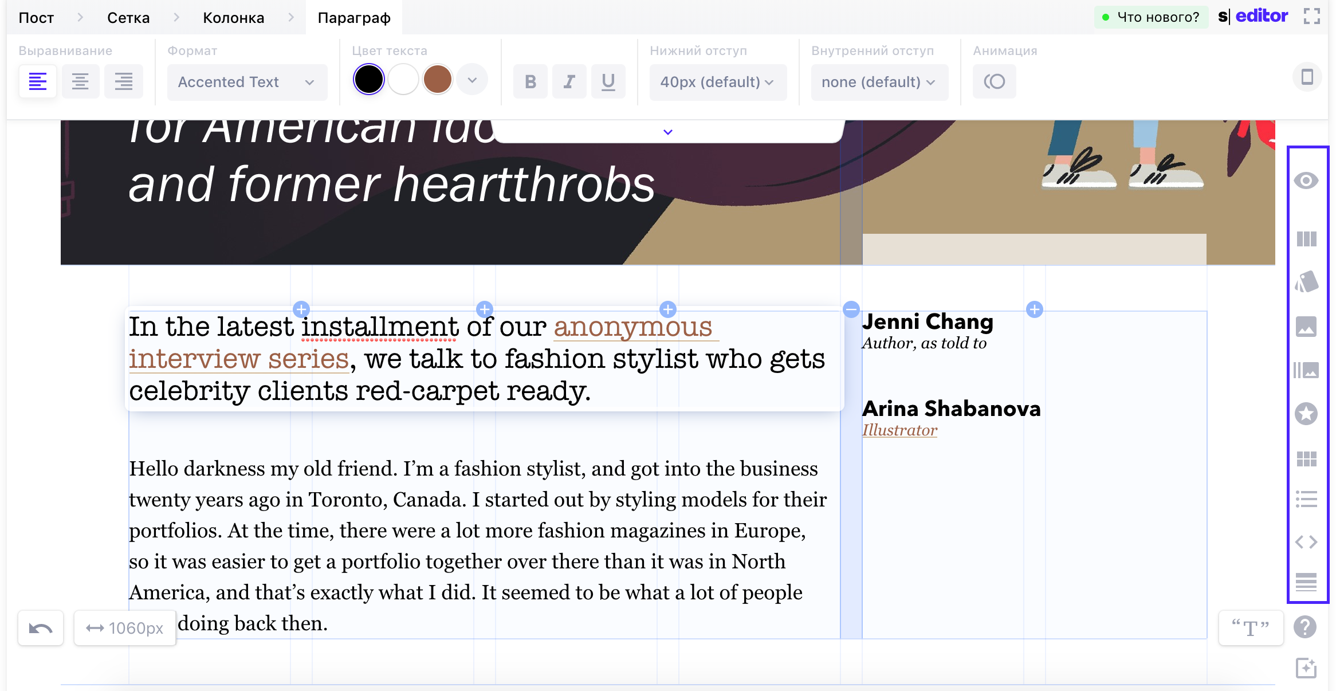This screenshot has height=691, width=1336.
Task: Open the gallery block icon in sidebar
Action: tap(1307, 370)
